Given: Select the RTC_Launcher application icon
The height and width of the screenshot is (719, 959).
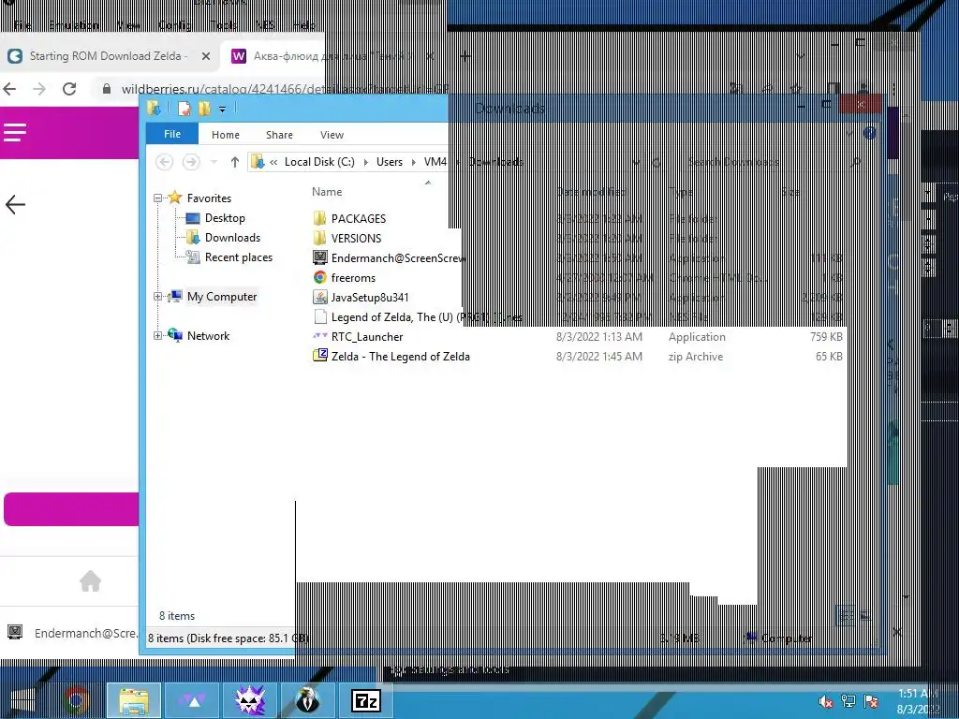Looking at the screenshot, I should pos(320,336).
